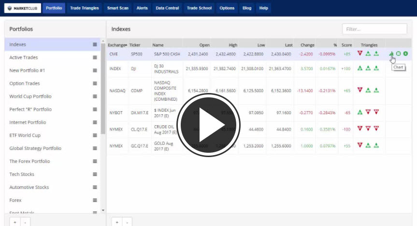
Task: Play the video overlay button
Action: coord(209,125)
